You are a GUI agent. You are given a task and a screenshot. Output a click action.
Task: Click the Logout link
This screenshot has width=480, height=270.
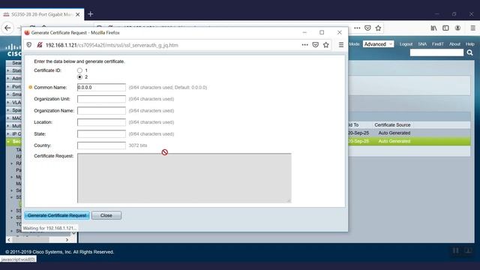pos(406,44)
